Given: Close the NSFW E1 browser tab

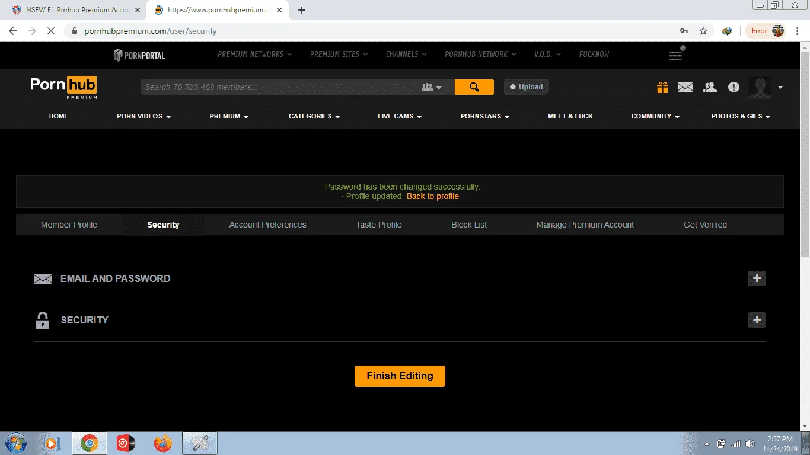Looking at the screenshot, I should tap(137, 10).
